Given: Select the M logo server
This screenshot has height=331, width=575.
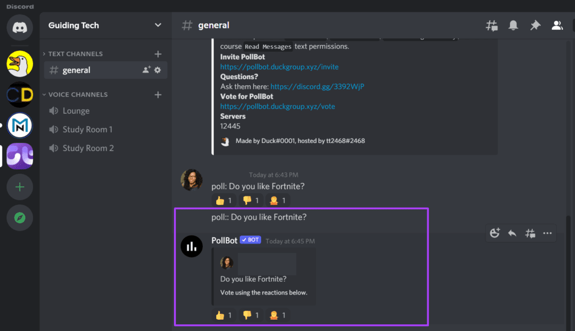Looking at the screenshot, I should tap(20, 125).
